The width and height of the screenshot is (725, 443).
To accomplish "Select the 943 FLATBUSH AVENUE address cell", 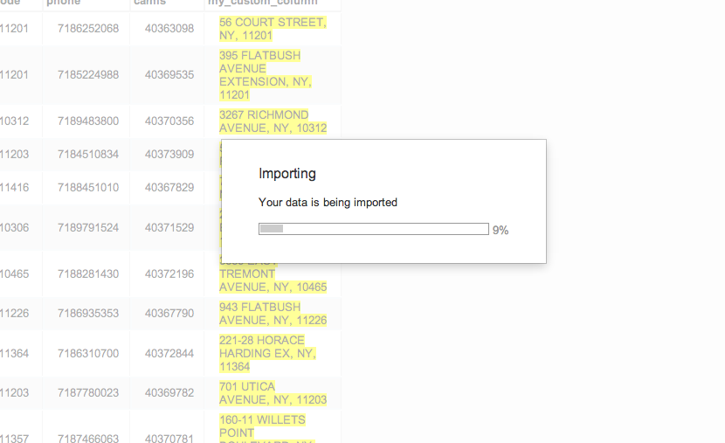I will click(x=273, y=314).
